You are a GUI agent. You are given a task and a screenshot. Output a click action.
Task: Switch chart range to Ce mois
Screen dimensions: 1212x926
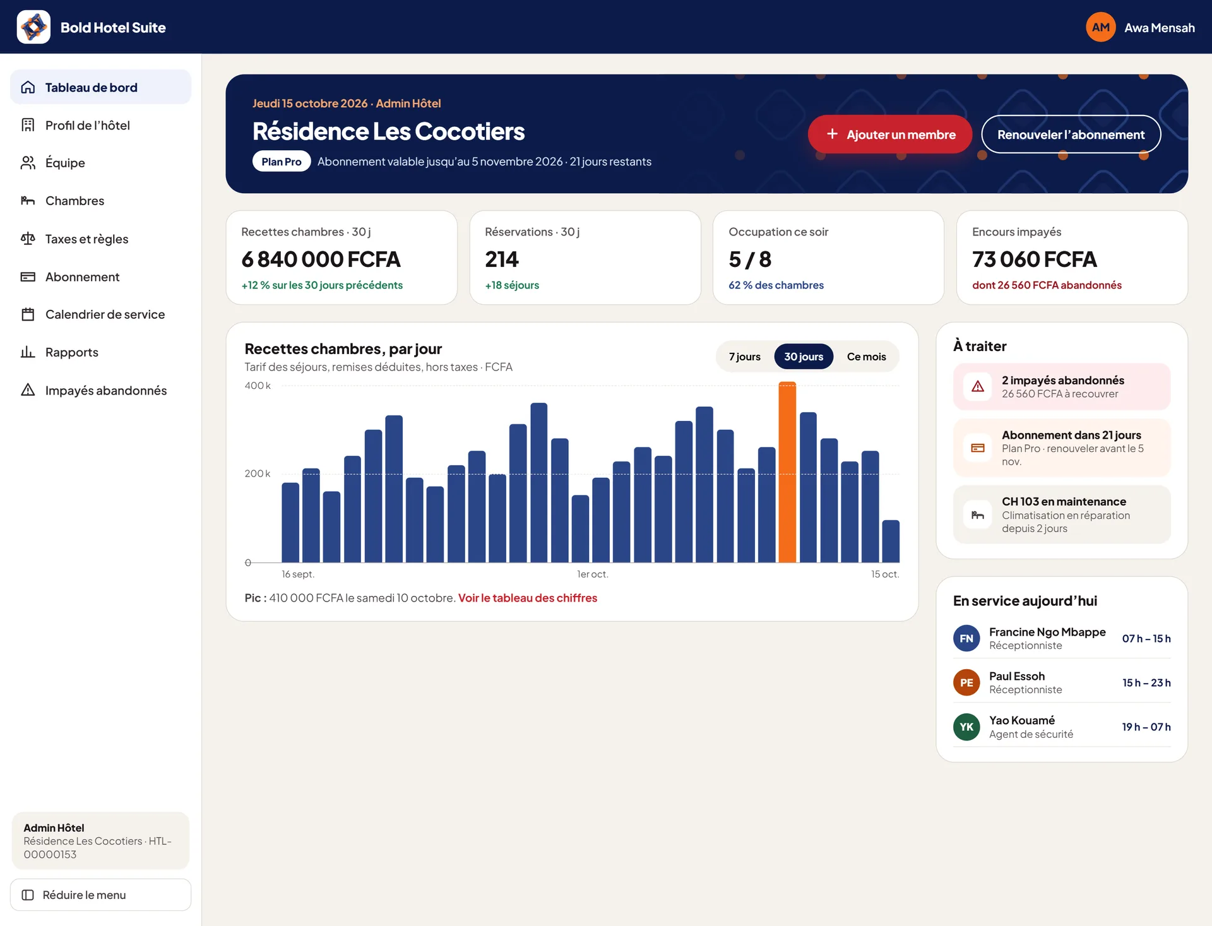click(866, 357)
